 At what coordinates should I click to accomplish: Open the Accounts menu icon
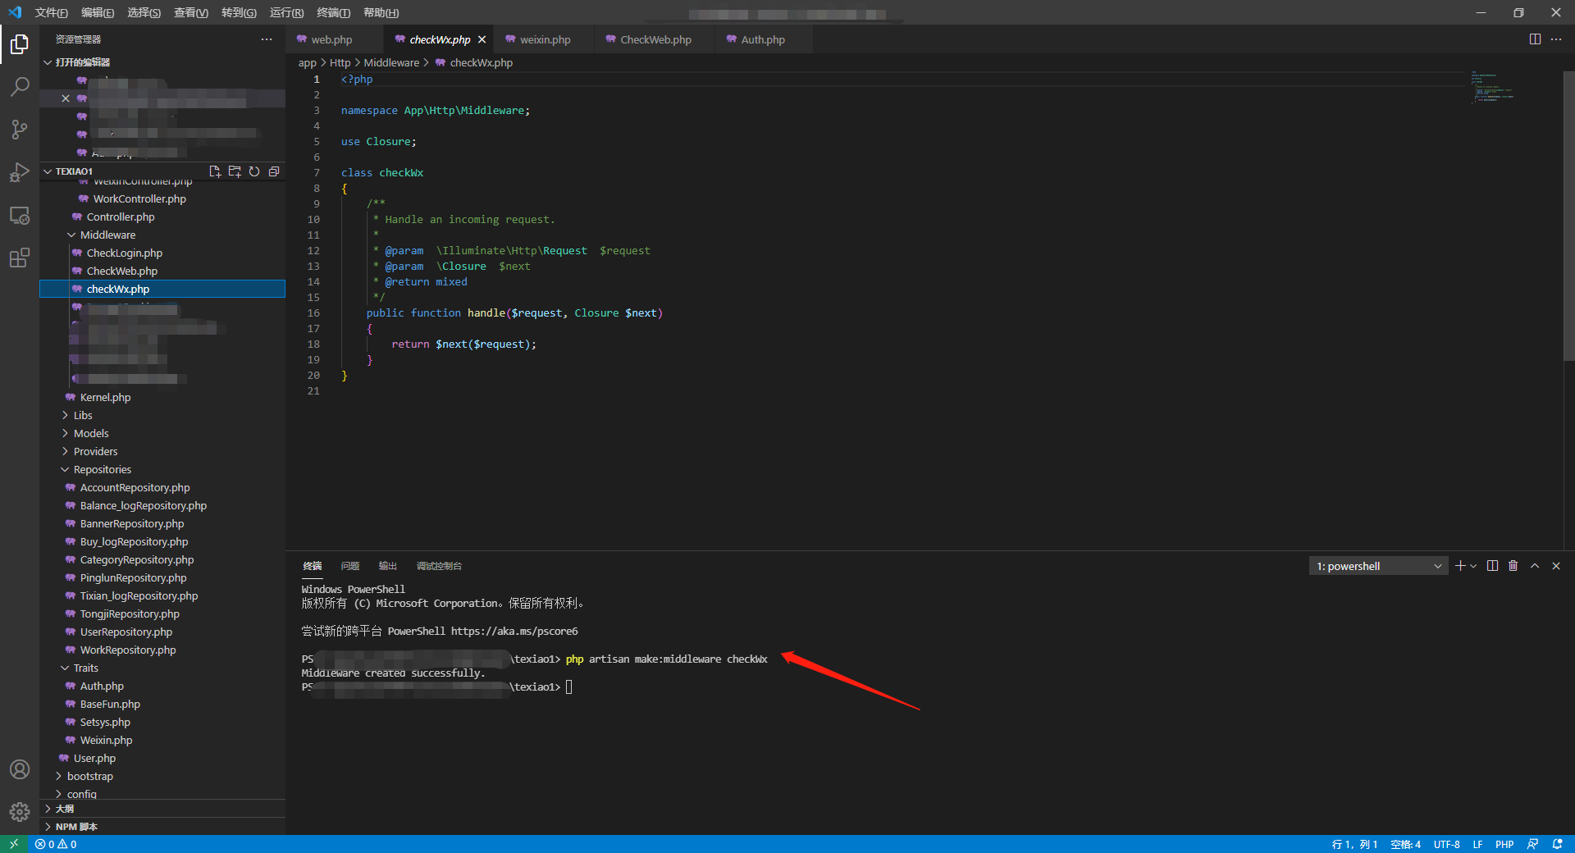(x=20, y=769)
